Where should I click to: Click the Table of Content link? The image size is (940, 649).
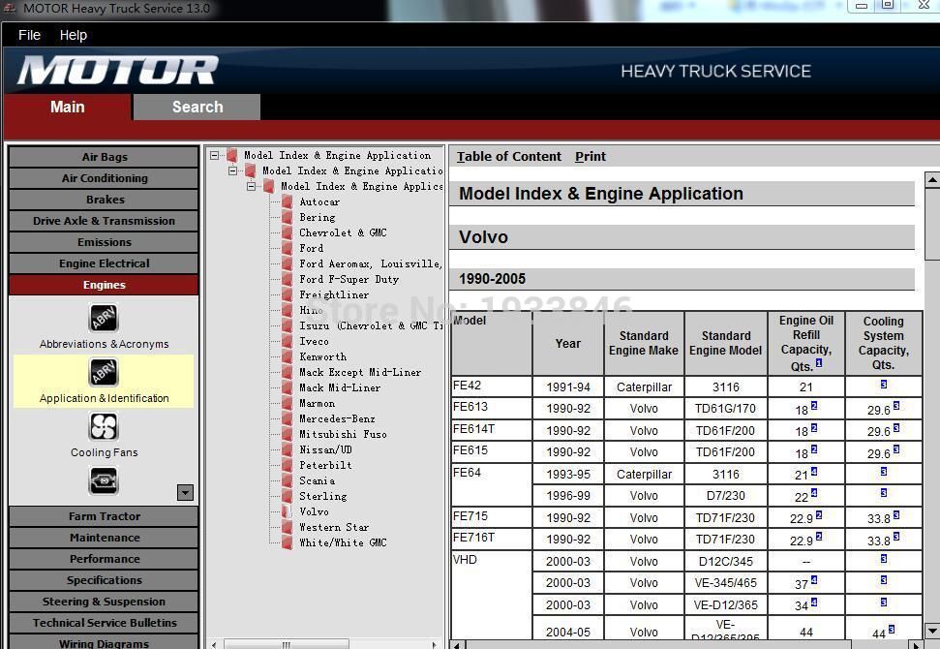click(x=509, y=156)
